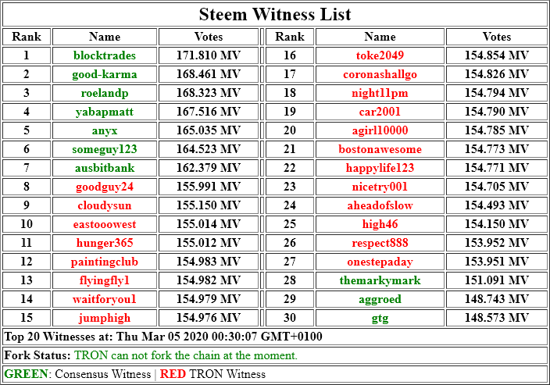This screenshot has width=550, height=385.
Task: Select the good-karma witness name
Action: (x=105, y=74)
